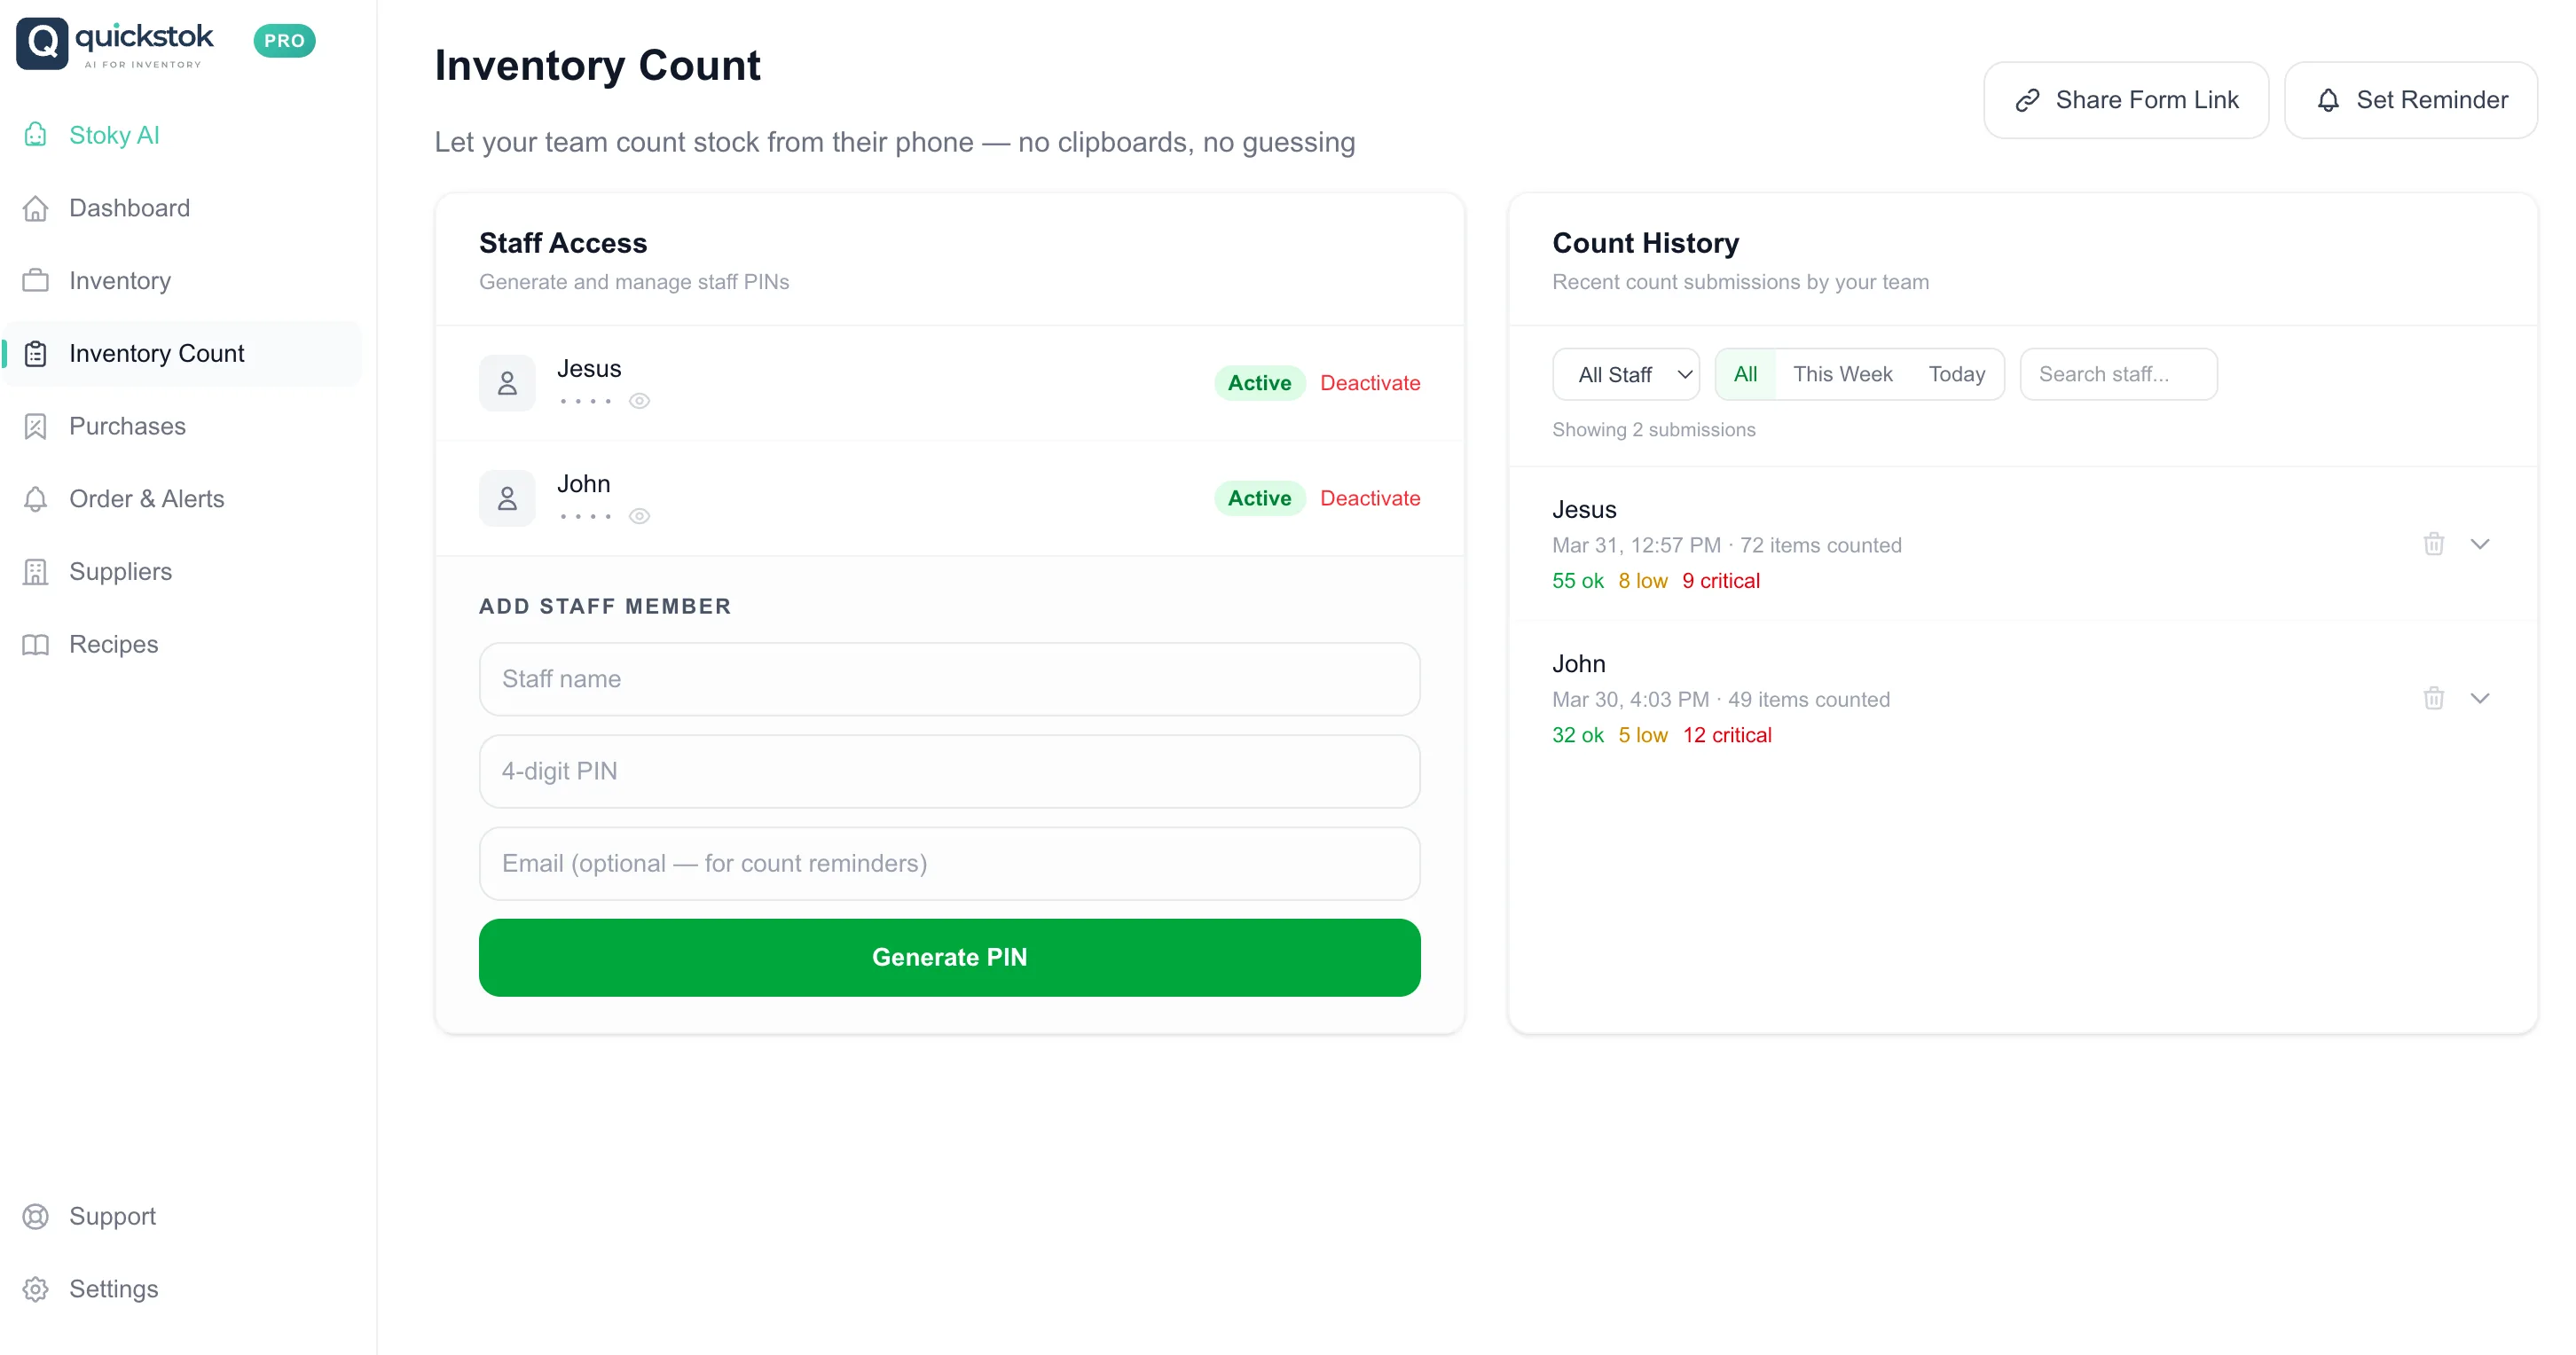The height and width of the screenshot is (1355, 2576).
Task: Delete John's count submission with trash icon
Action: [2433, 698]
